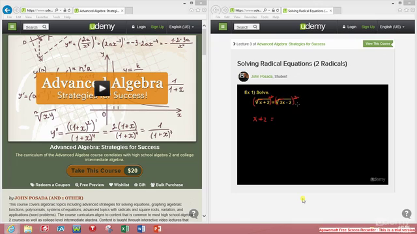Open Excel from the taskbar
This screenshot has height=234, width=417.
[x=125, y=229]
